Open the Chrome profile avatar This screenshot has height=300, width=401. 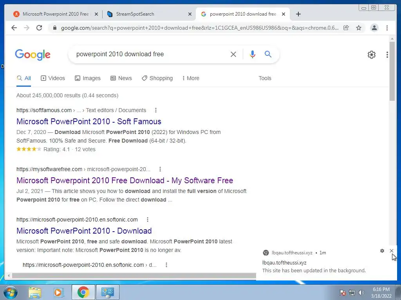click(x=374, y=28)
